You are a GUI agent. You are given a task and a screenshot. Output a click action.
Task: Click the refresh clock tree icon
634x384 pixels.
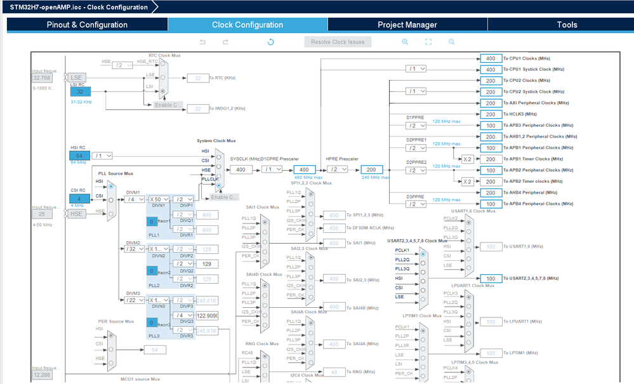click(x=270, y=42)
